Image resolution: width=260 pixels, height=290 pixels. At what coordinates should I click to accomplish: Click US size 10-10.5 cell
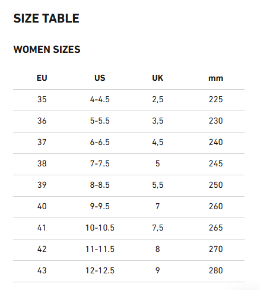100,228
